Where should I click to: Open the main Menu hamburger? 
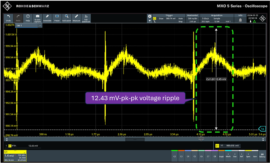point(262,156)
